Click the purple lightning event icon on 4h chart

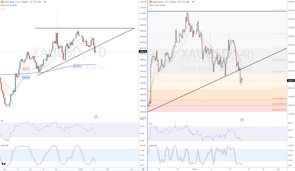click(x=242, y=120)
